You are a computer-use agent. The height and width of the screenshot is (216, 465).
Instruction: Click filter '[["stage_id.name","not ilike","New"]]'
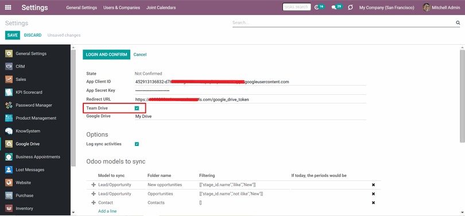pos(231,194)
